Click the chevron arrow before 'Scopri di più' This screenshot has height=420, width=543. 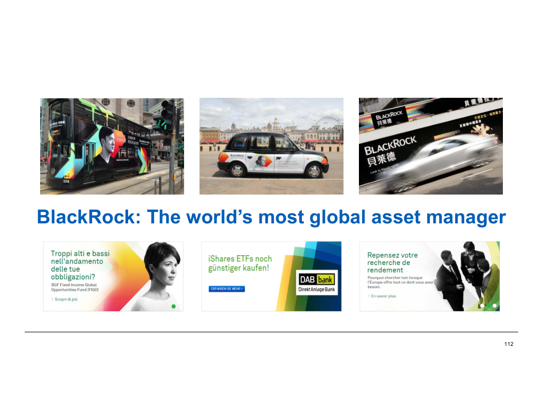(52, 299)
